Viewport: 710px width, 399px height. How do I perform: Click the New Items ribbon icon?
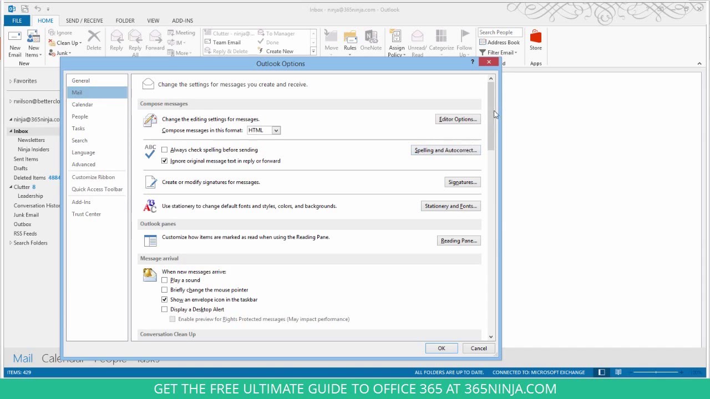coord(33,37)
